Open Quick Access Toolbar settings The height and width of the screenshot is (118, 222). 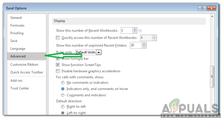[27, 72]
